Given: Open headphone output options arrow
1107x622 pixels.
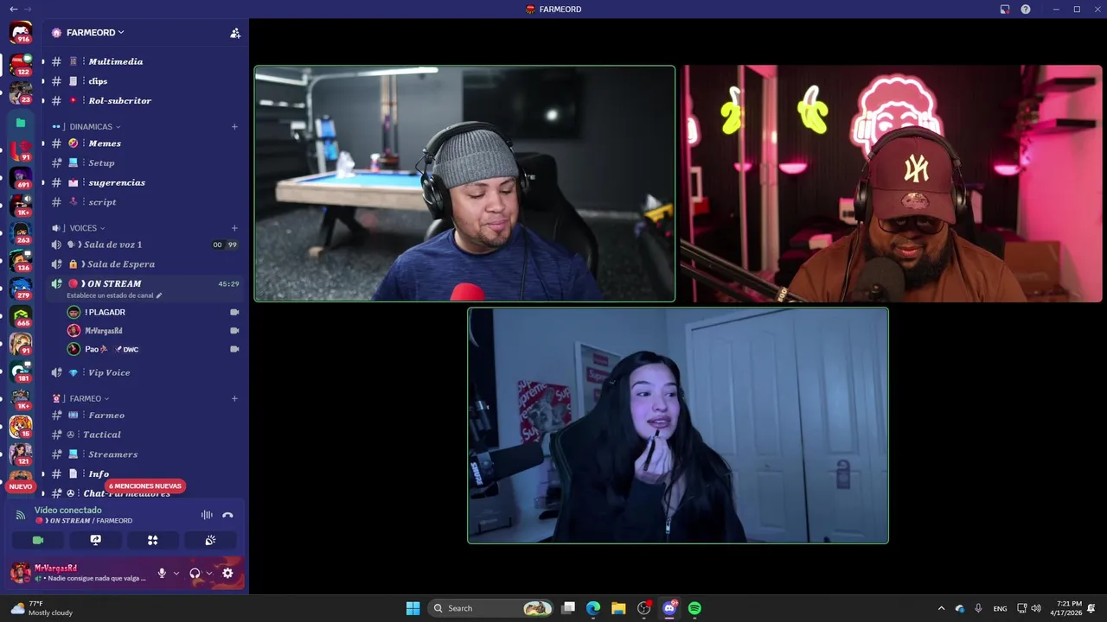Looking at the screenshot, I should pos(209,573).
